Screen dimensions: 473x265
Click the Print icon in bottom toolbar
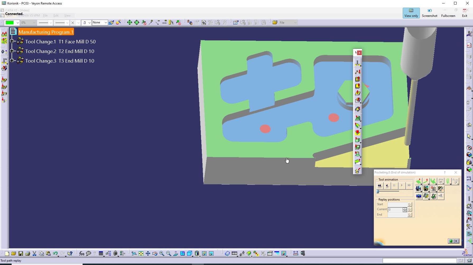pos(27,254)
